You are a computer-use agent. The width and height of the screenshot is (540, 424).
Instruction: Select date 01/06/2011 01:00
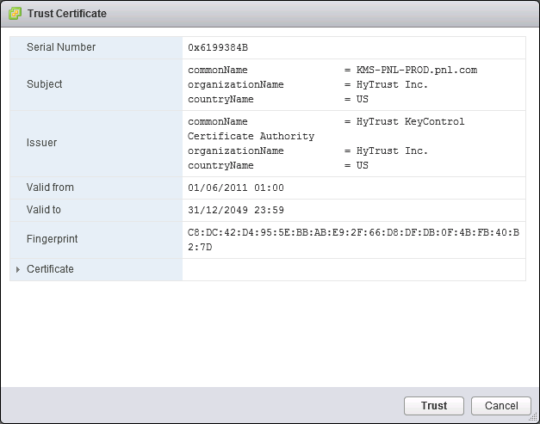tap(236, 187)
